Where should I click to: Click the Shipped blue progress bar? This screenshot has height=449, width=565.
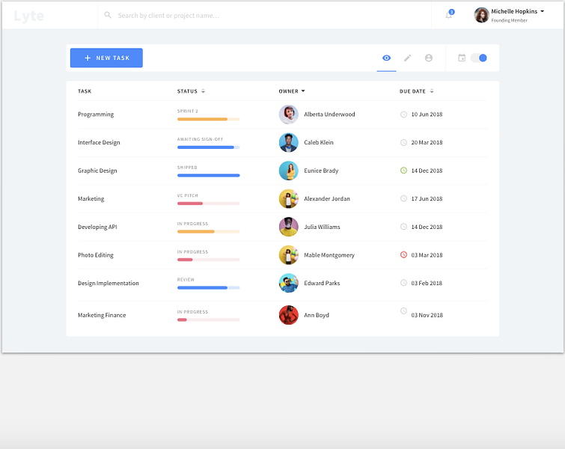(208, 175)
